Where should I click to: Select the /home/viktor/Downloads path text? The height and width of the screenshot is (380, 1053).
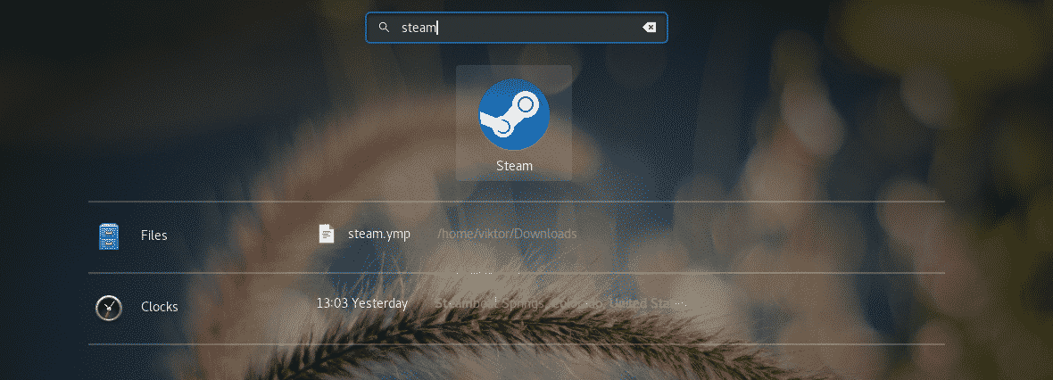(507, 234)
